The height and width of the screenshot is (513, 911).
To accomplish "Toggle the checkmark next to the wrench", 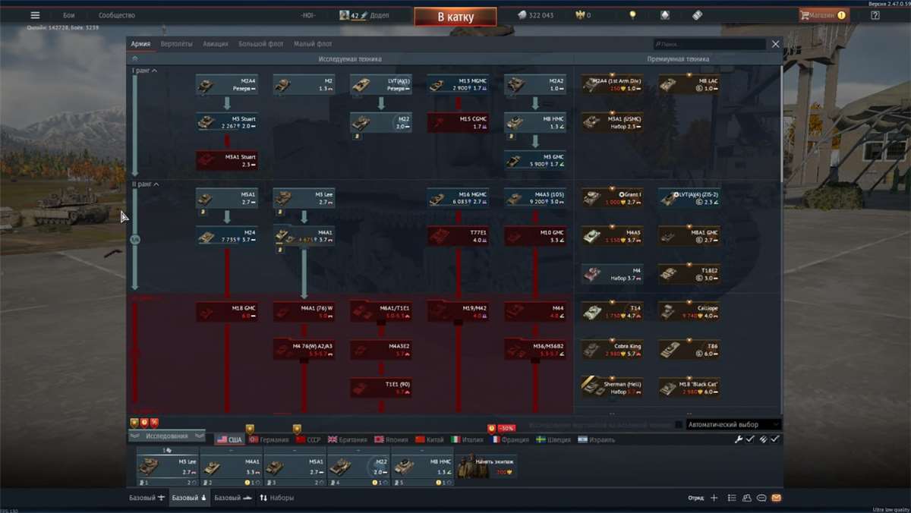I will pyautogui.click(x=750, y=439).
